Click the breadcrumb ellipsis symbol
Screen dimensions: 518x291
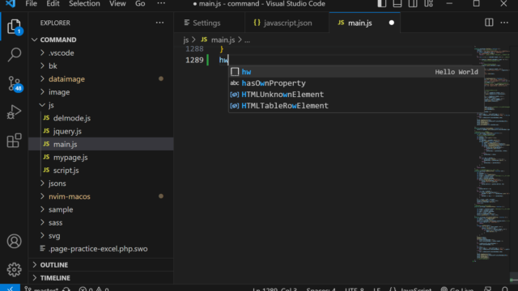(x=247, y=40)
